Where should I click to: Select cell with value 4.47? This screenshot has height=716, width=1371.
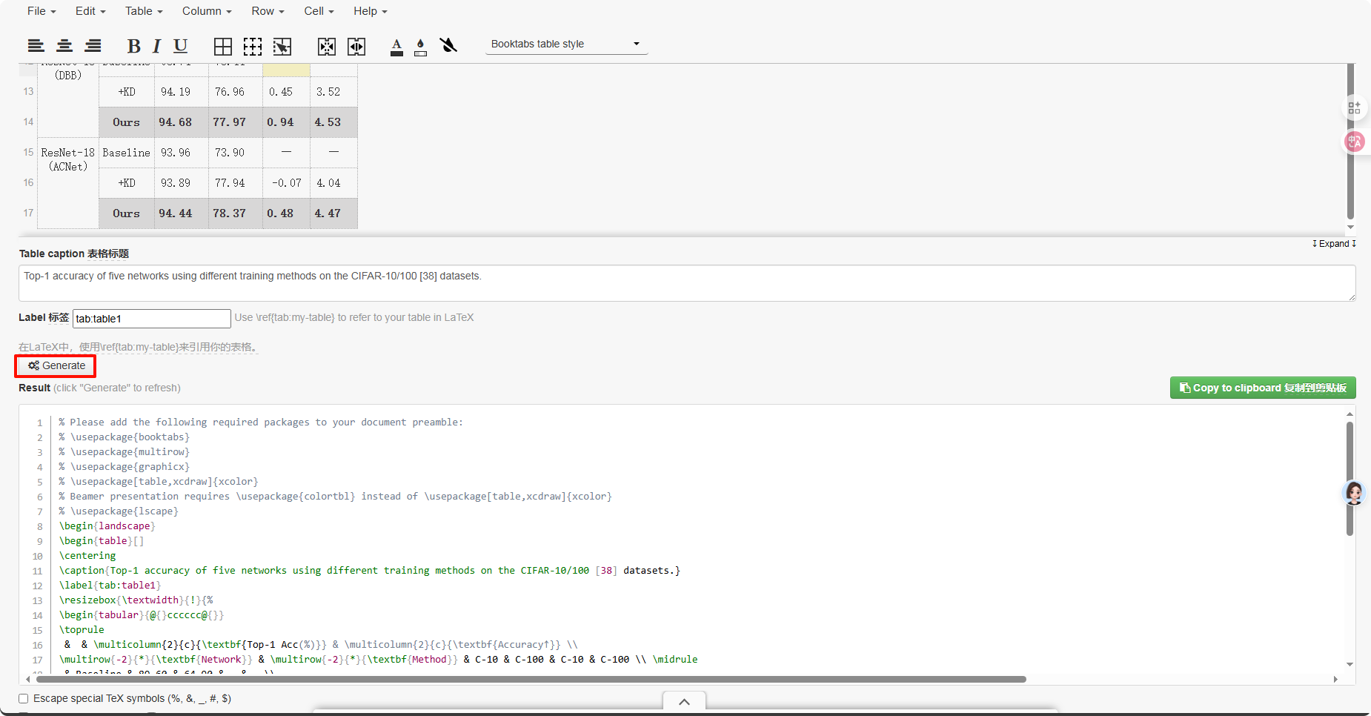(x=333, y=213)
